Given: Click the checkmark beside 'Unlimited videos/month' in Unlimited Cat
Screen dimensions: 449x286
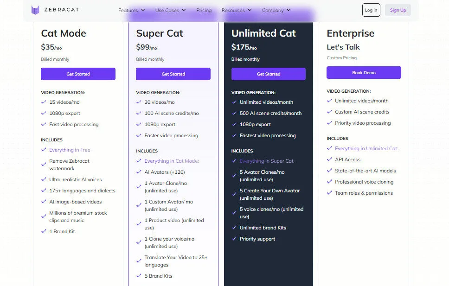Looking at the screenshot, I should pyautogui.click(x=234, y=102).
